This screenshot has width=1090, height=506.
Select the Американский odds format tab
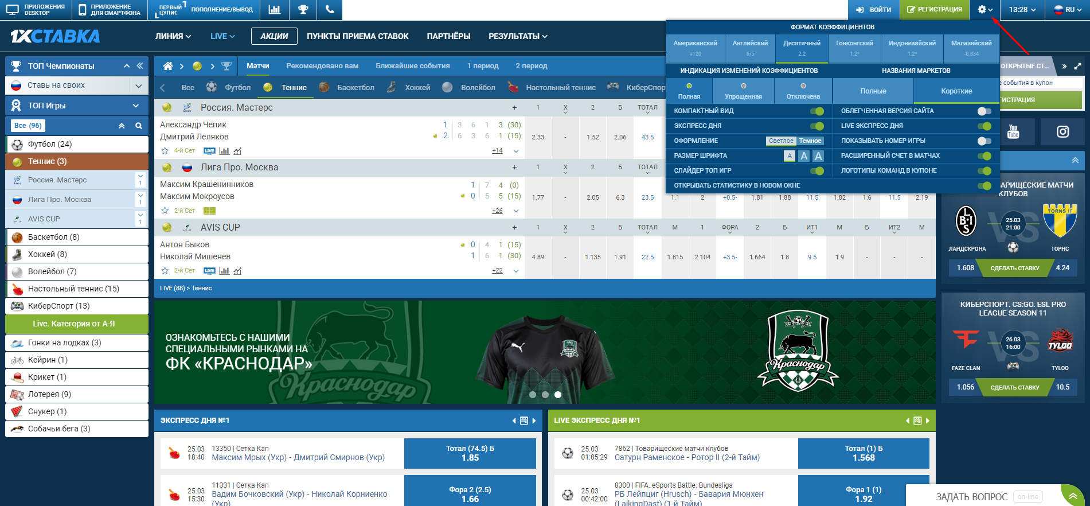tap(695, 48)
